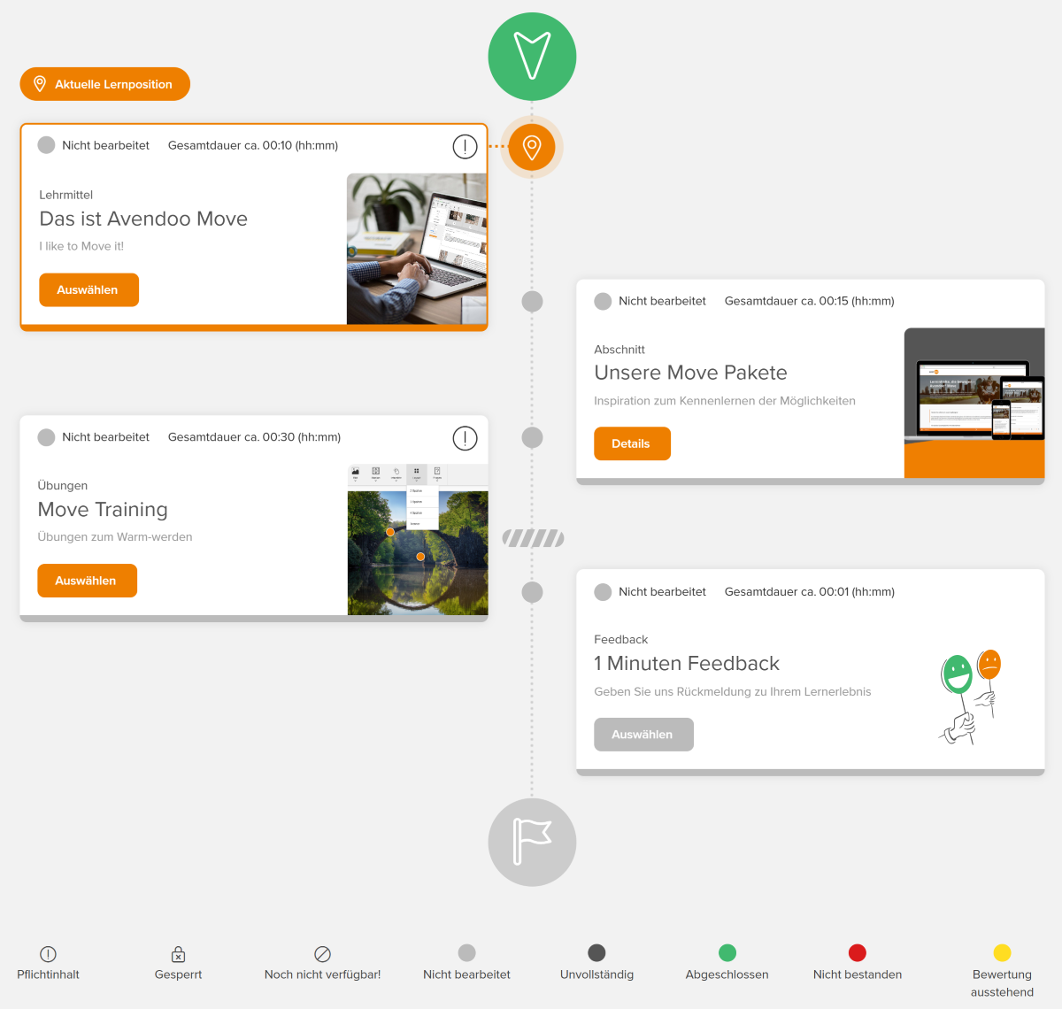Open the bridge image of Move Training
Screen dimensions: 1062x1009
pyautogui.click(x=418, y=552)
